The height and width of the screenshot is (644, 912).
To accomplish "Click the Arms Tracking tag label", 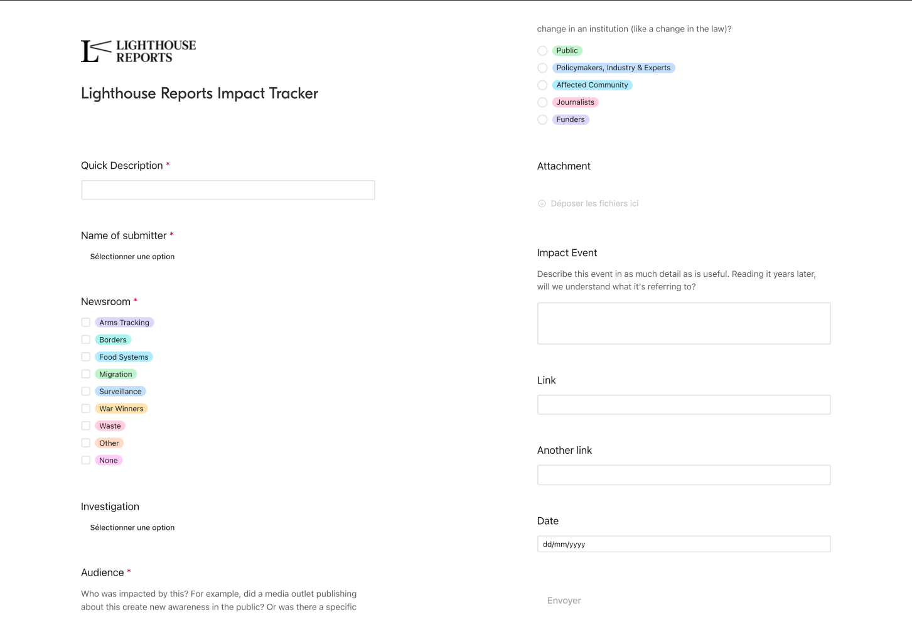I will point(124,323).
